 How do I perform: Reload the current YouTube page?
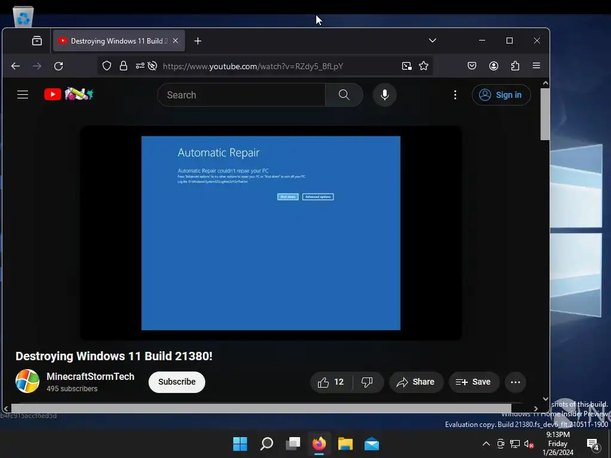click(58, 66)
